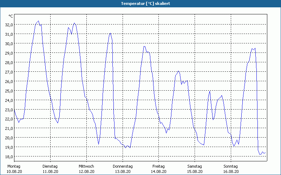Click the 21,0 axis label
Screen dimensions: 281x175
[9, 128]
